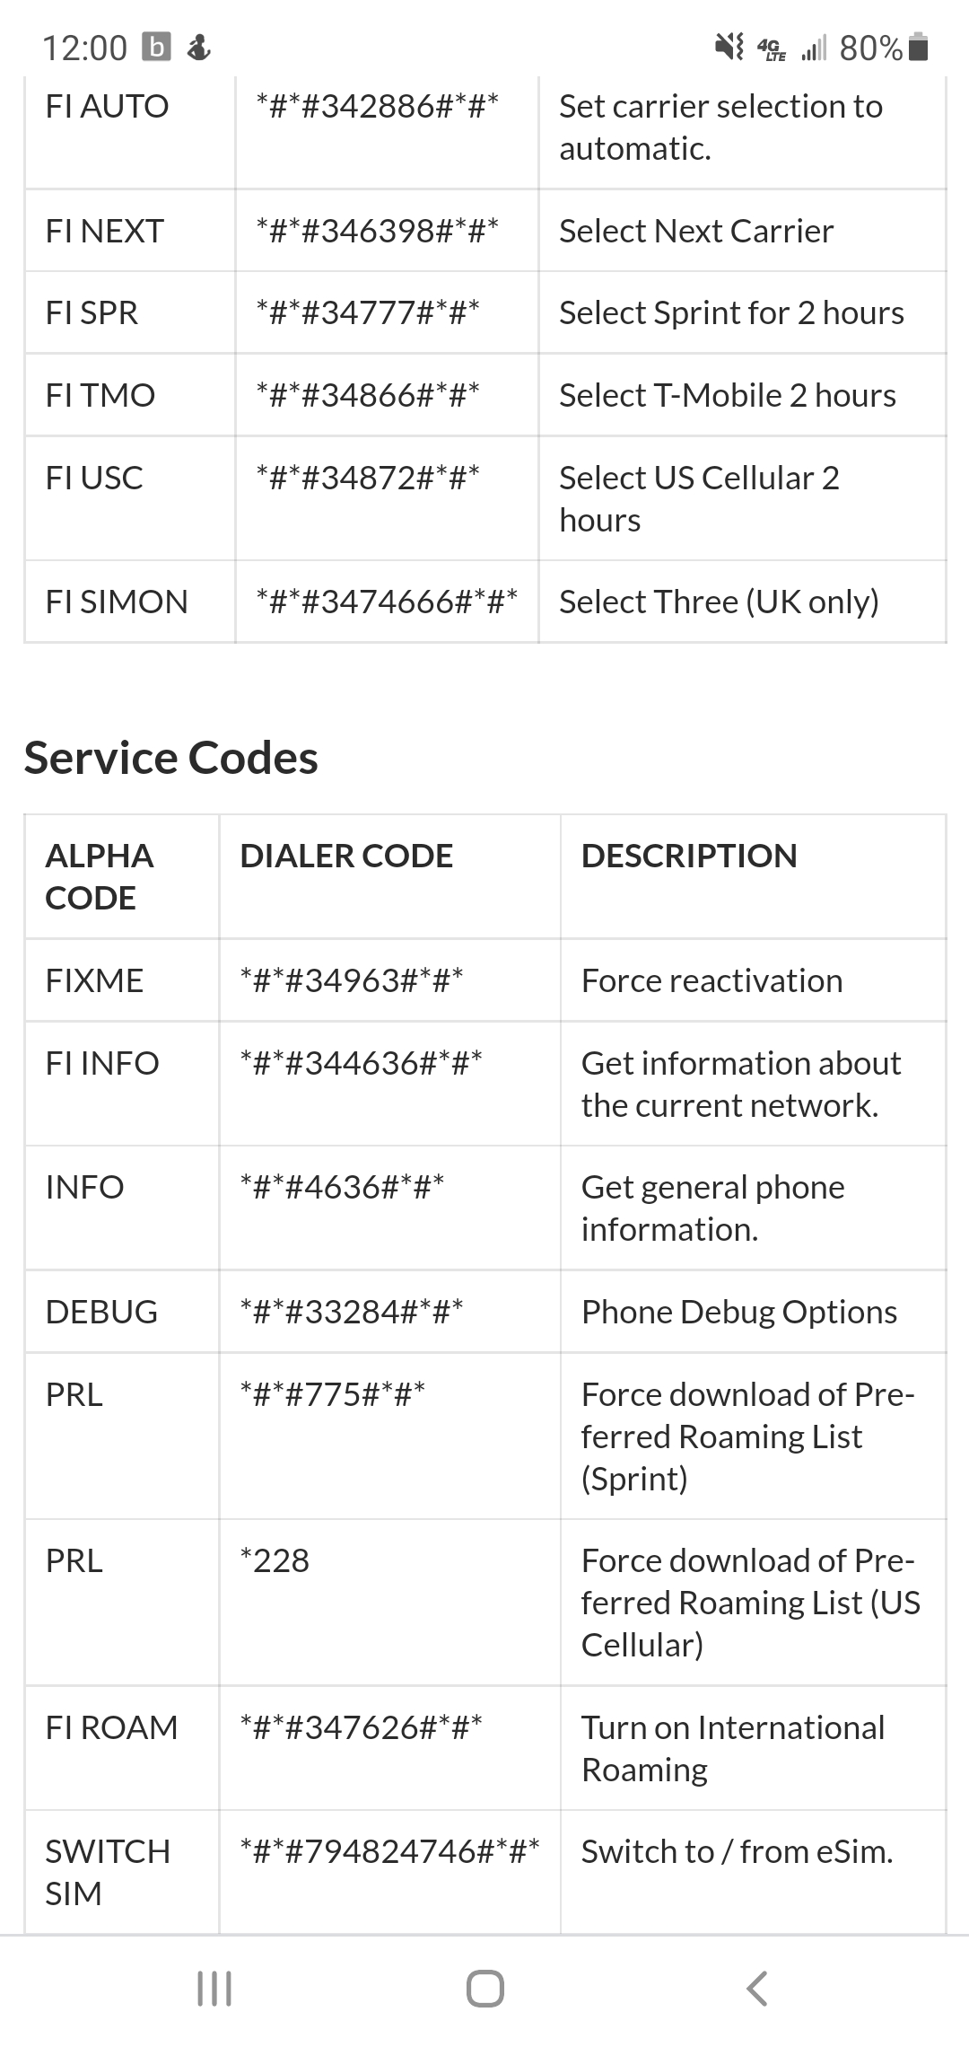Tap the muted sound status icon
This screenshot has height=2047, width=969.
(x=729, y=47)
